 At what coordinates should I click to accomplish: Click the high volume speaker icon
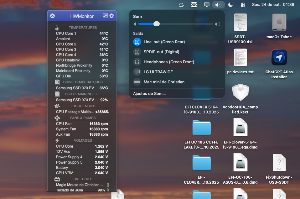(217, 24)
